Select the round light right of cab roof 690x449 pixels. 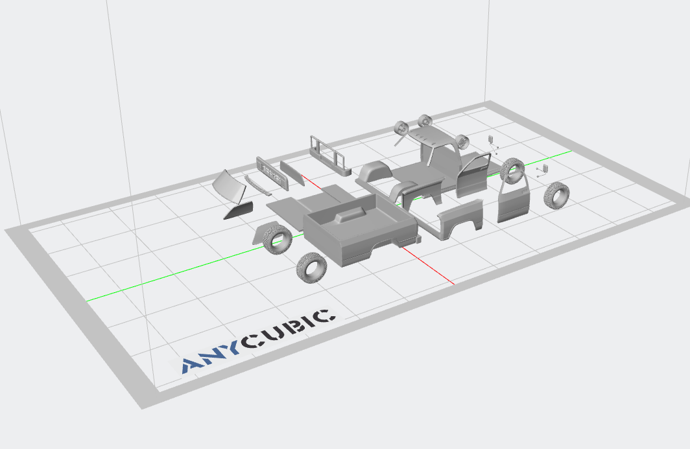(461, 141)
